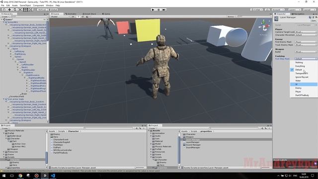Switch to the Animator tab
The height and width of the screenshot is (179, 318).
[x=71, y=14]
